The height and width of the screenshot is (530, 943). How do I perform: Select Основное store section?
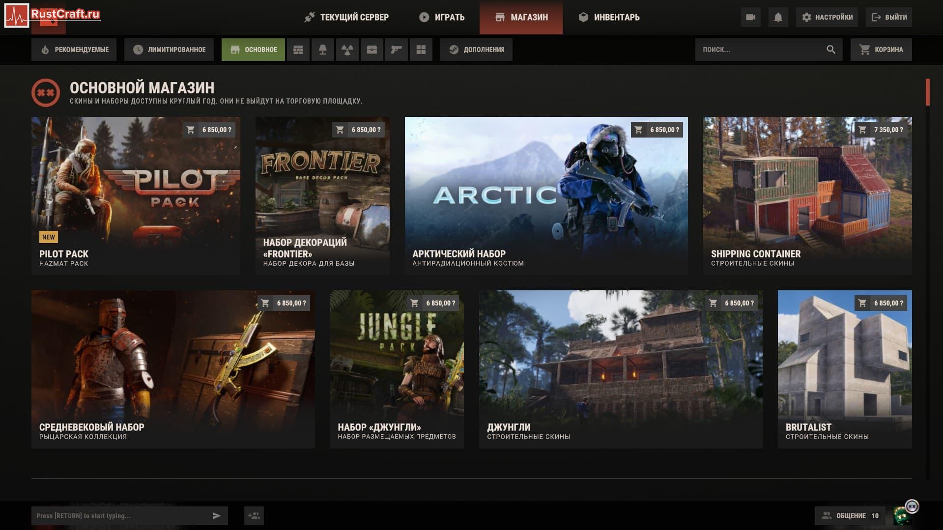pyautogui.click(x=253, y=50)
